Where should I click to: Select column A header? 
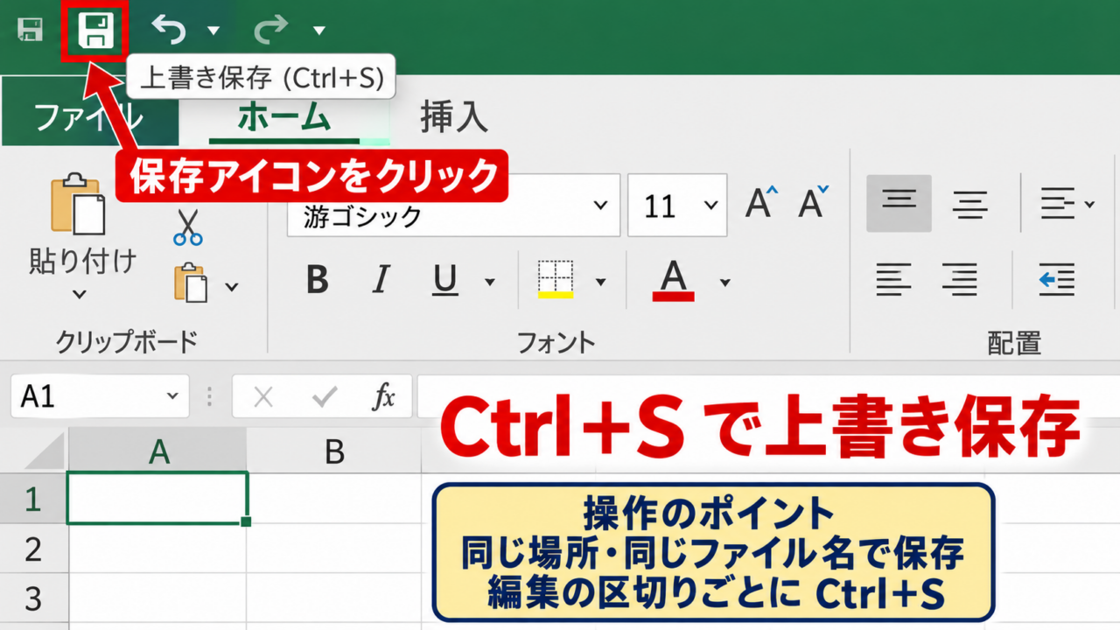[158, 451]
